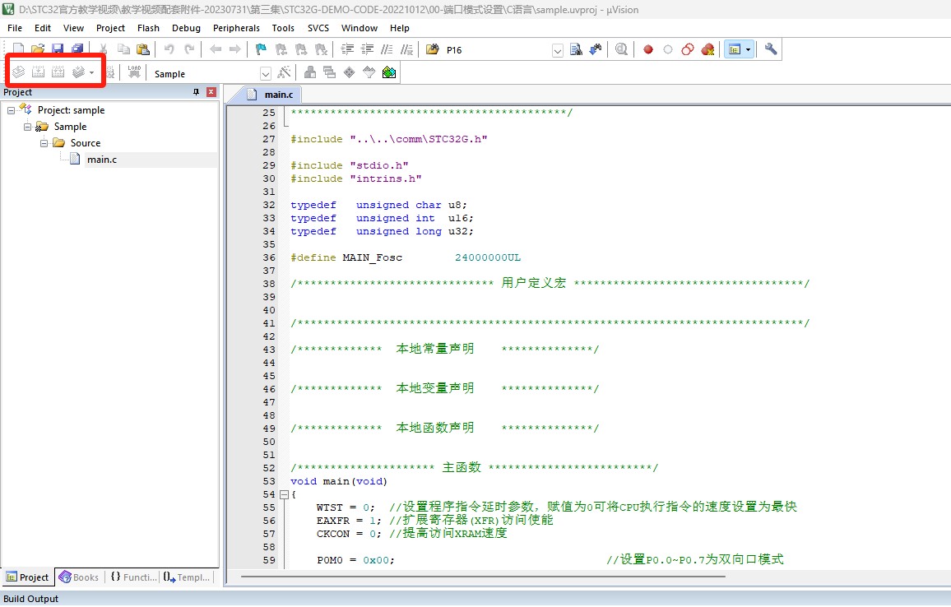Click the Paste clipboard icon
This screenshot has height=607, width=951.
[x=142, y=49]
